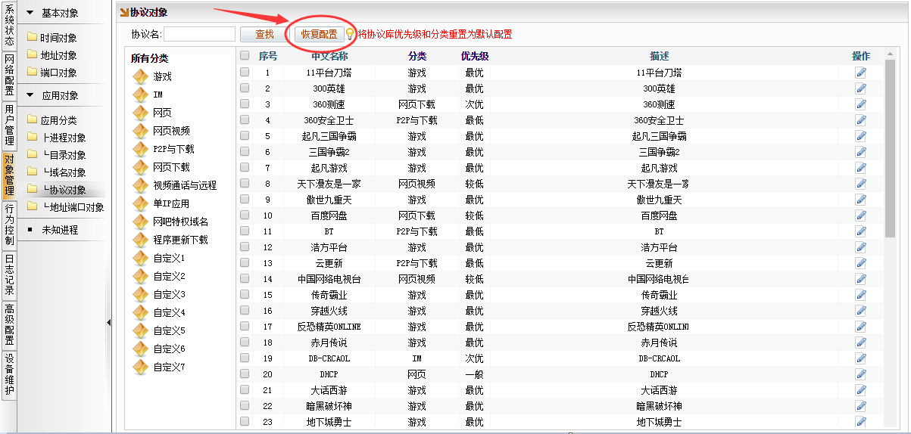Select the 所有分类 heading
This screenshot has height=434, width=911.
[149, 58]
